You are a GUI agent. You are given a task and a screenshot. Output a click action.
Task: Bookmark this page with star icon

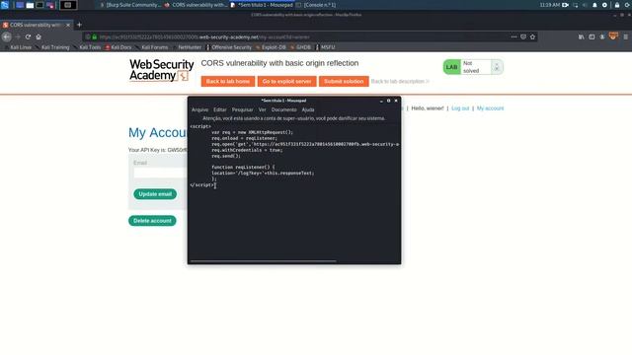click(x=533, y=36)
